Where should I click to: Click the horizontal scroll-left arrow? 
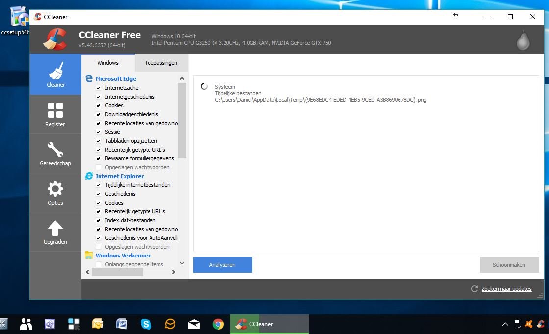pos(88,272)
